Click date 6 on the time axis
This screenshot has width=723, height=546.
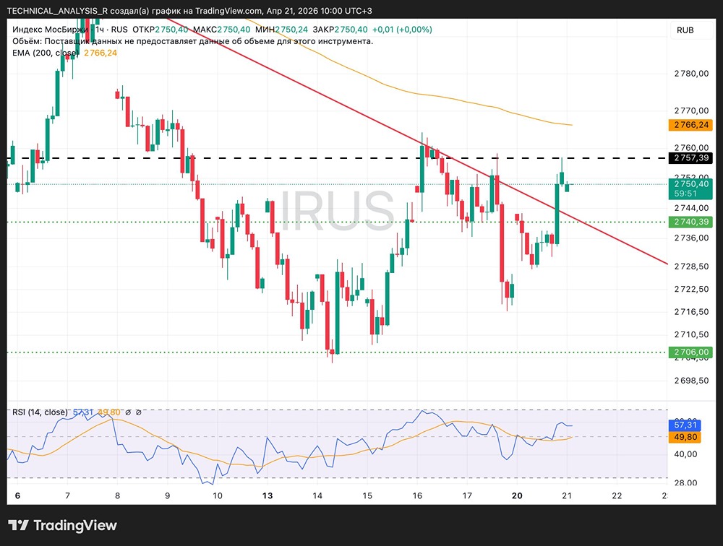tap(17, 495)
